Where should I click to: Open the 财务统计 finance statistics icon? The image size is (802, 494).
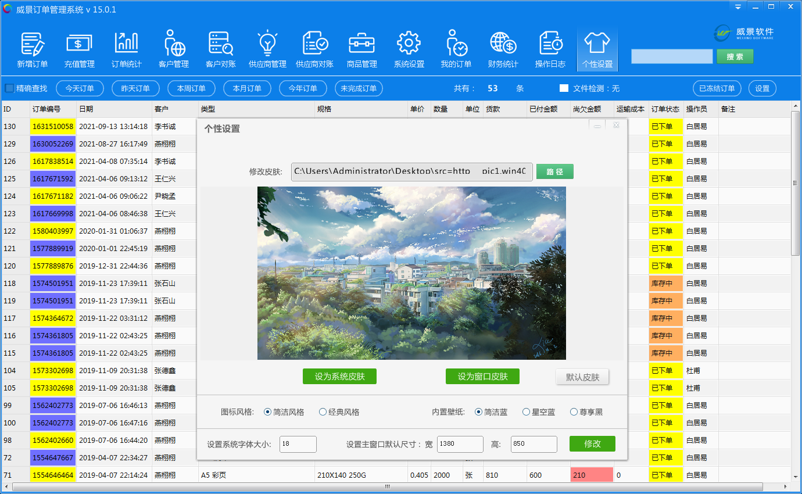click(x=503, y=50)
